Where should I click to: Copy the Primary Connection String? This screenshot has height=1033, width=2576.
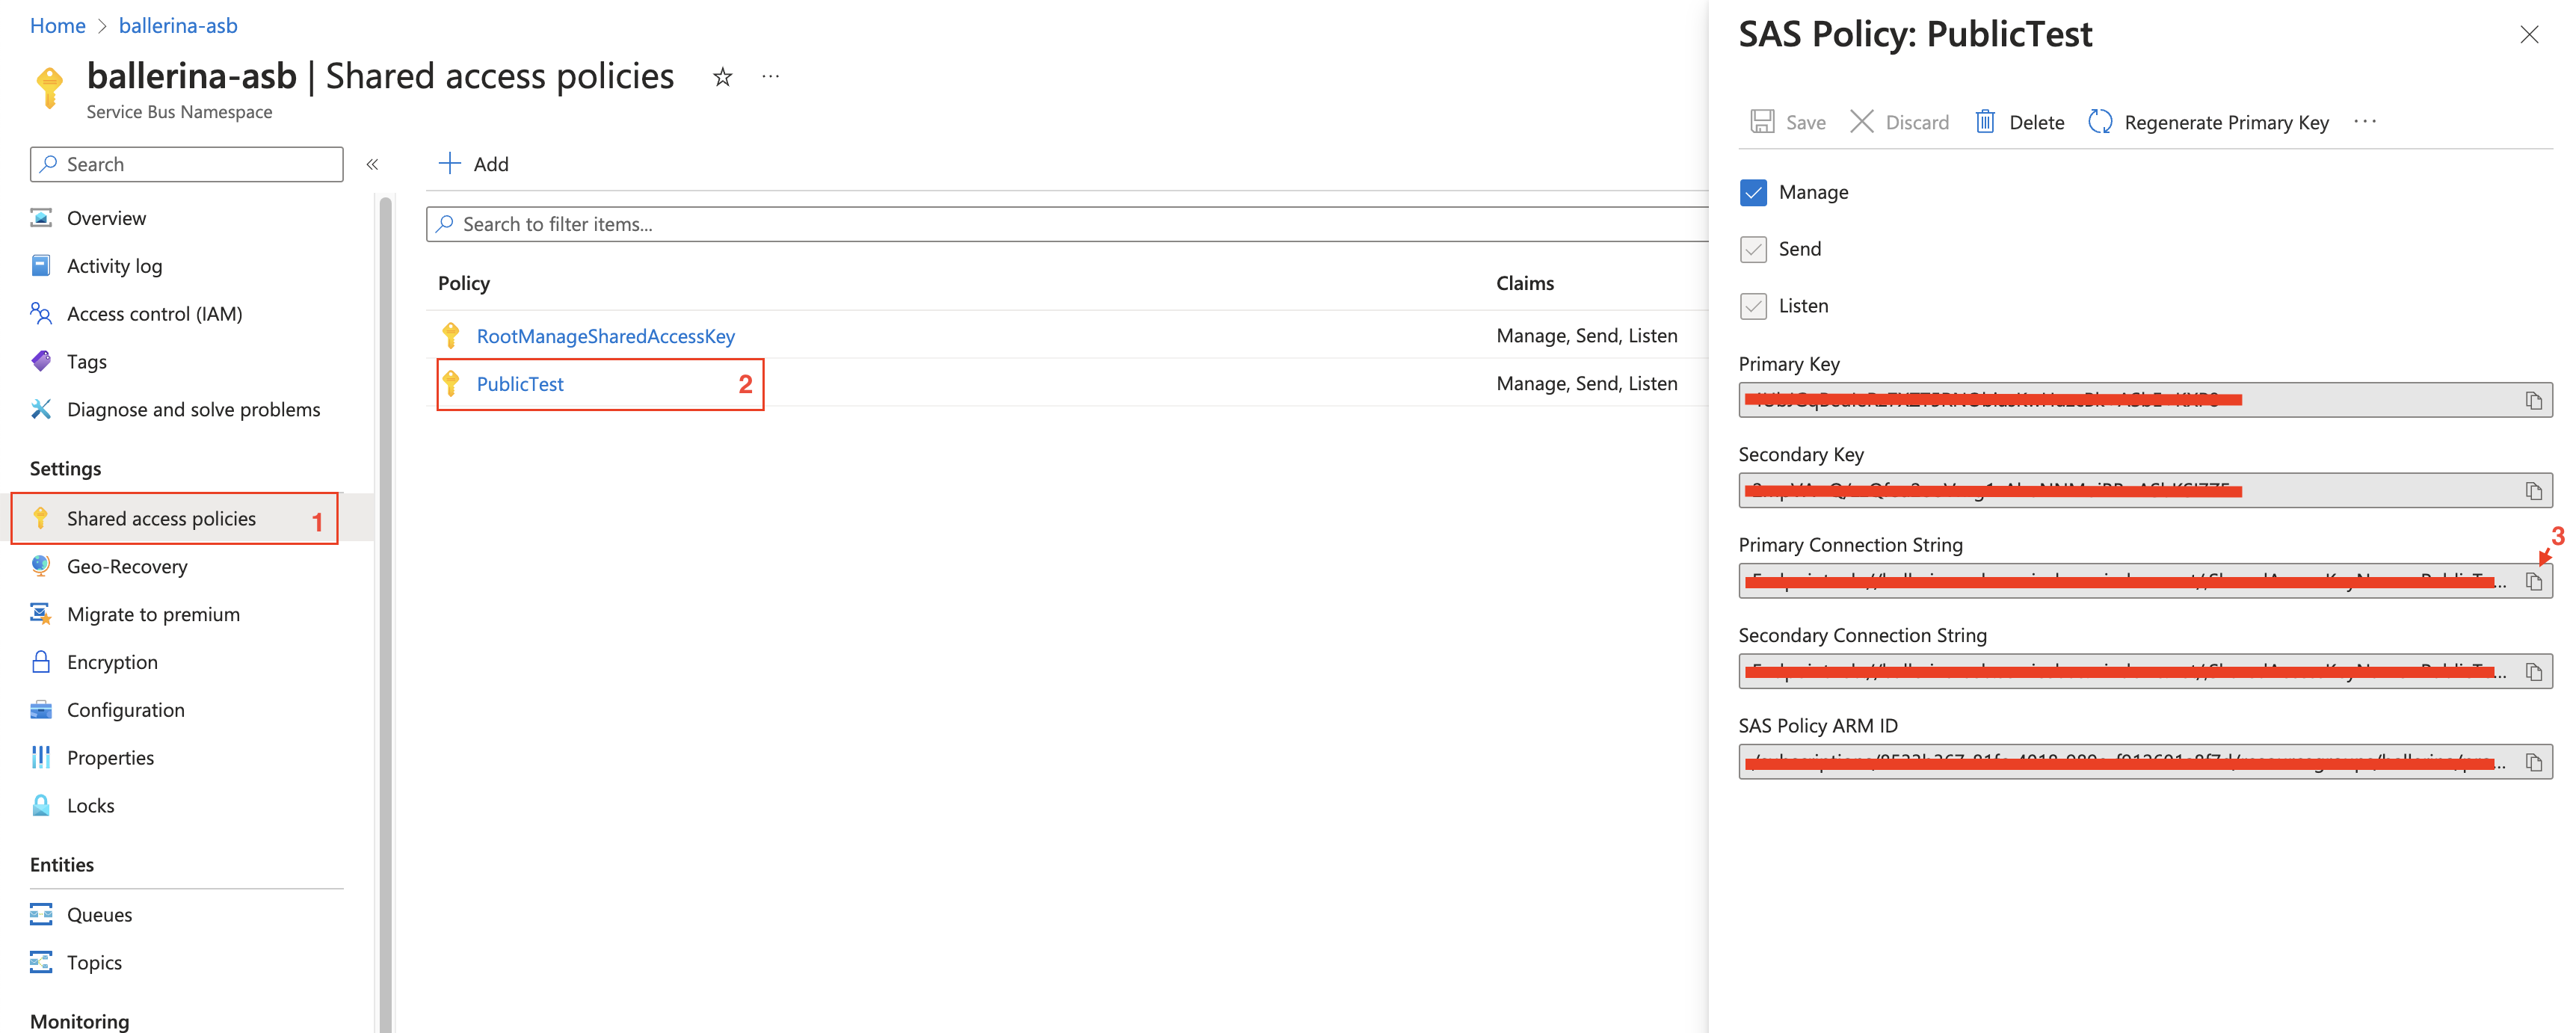[2533, 581]
